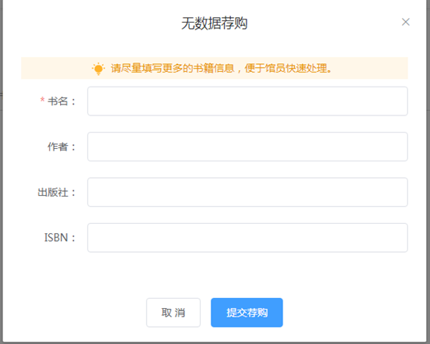Viewport: 430px width, 344px height.
Task: Focus the ISBN input field
Action: point(247,238)
